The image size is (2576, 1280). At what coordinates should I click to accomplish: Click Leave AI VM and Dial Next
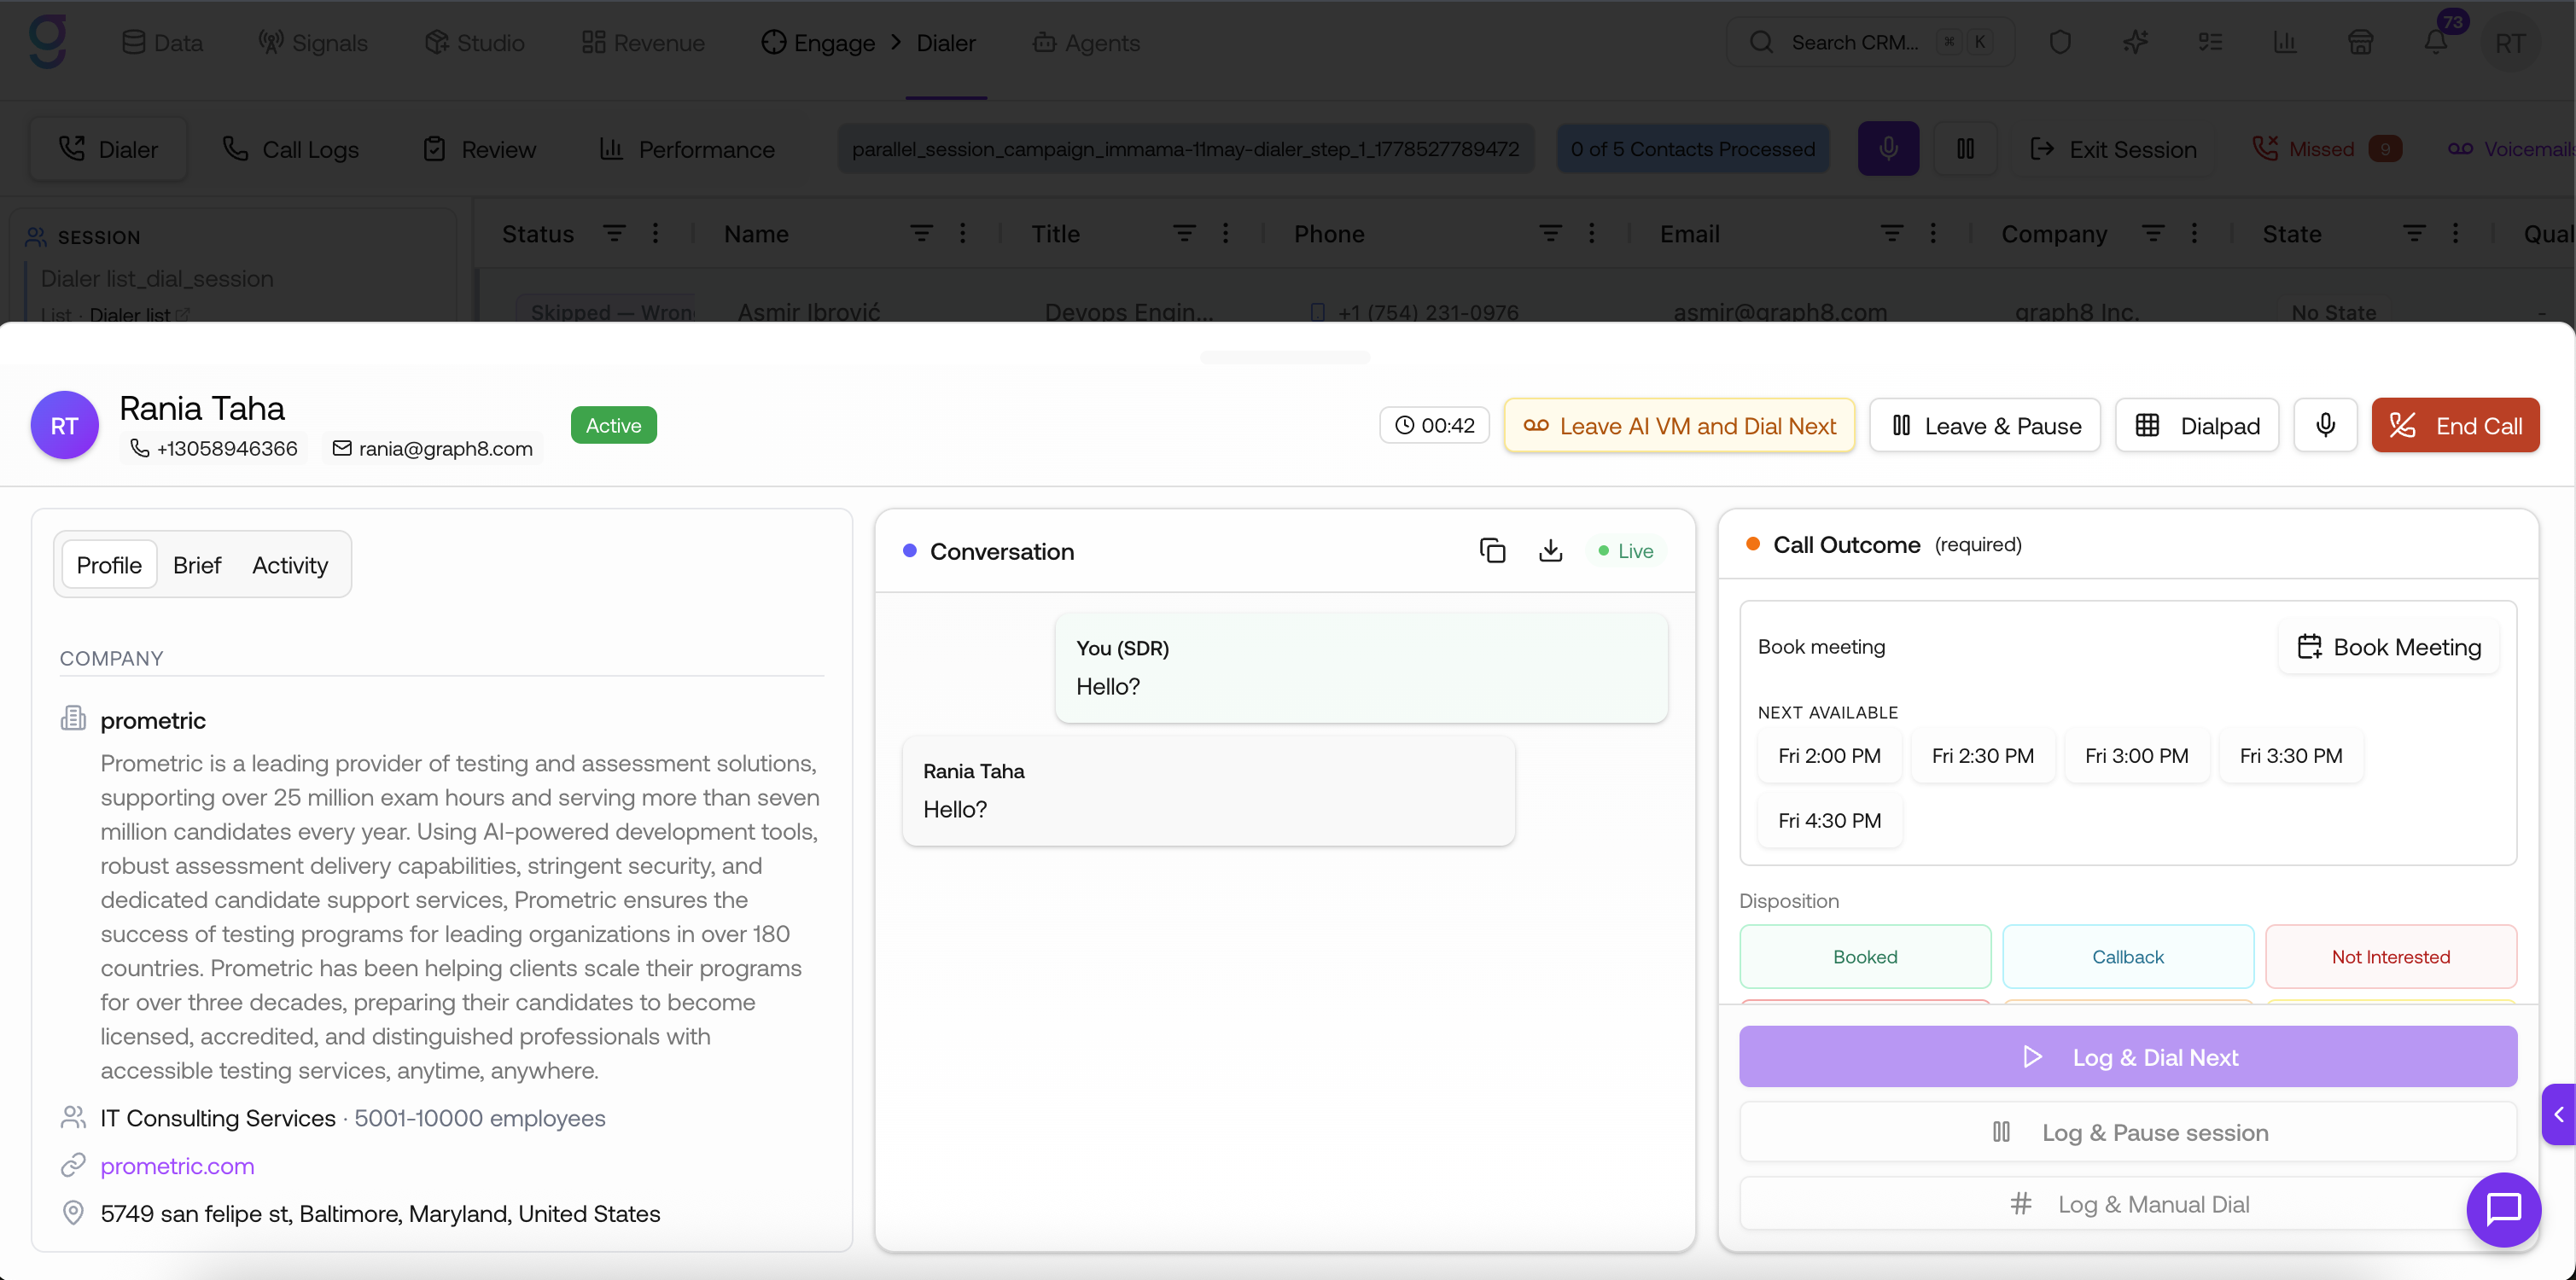click(x=1679, y=425)
